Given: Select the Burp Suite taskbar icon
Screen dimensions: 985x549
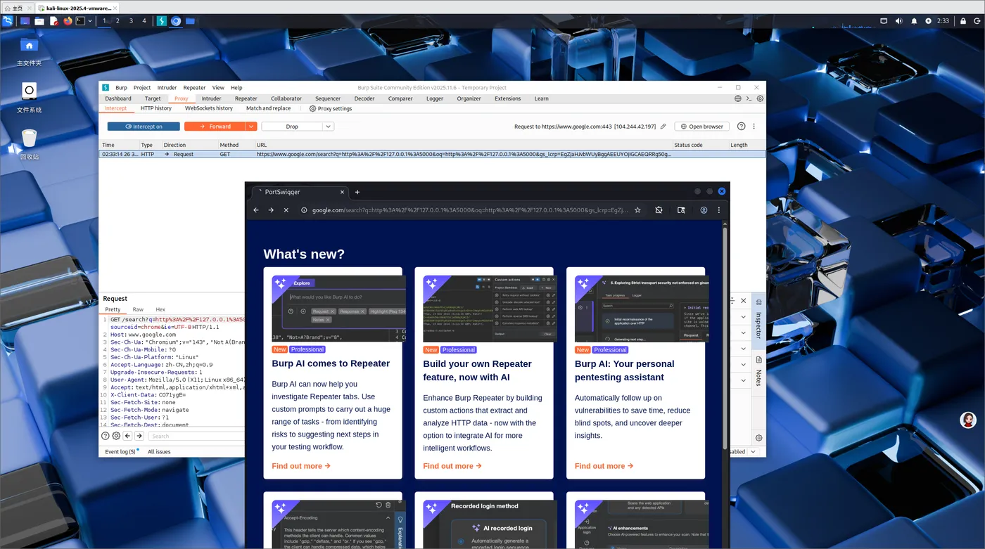Looking at the screenshot, I should pos(162,21).
